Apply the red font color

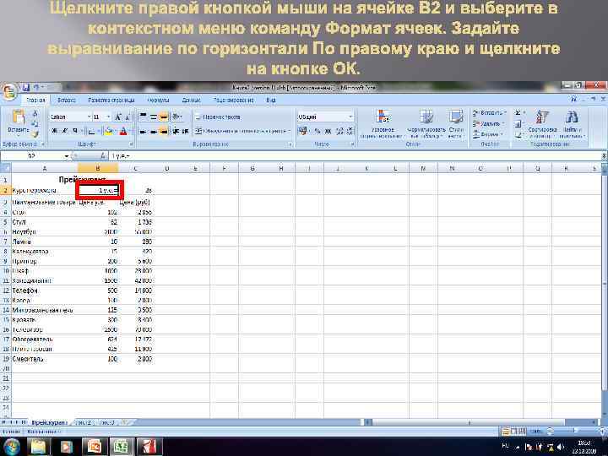click(x=123, y=132)
